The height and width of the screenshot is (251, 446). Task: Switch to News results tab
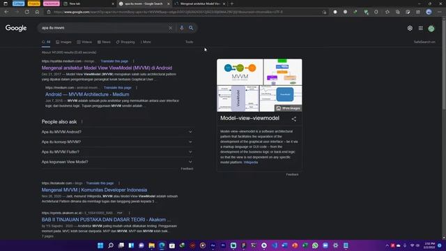[x=104, y=42]
